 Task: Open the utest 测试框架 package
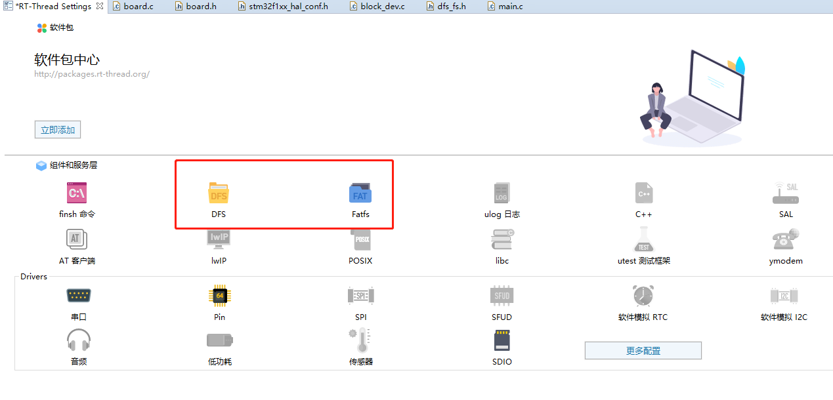[643, 243]
